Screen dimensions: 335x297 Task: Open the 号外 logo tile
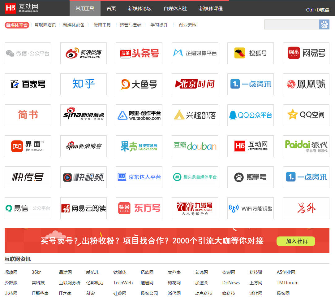coord(306,208)
